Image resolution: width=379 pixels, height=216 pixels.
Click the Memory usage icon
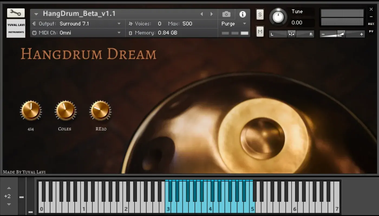131,33
